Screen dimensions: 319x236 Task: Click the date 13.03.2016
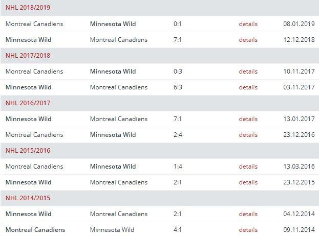[299, 167]
